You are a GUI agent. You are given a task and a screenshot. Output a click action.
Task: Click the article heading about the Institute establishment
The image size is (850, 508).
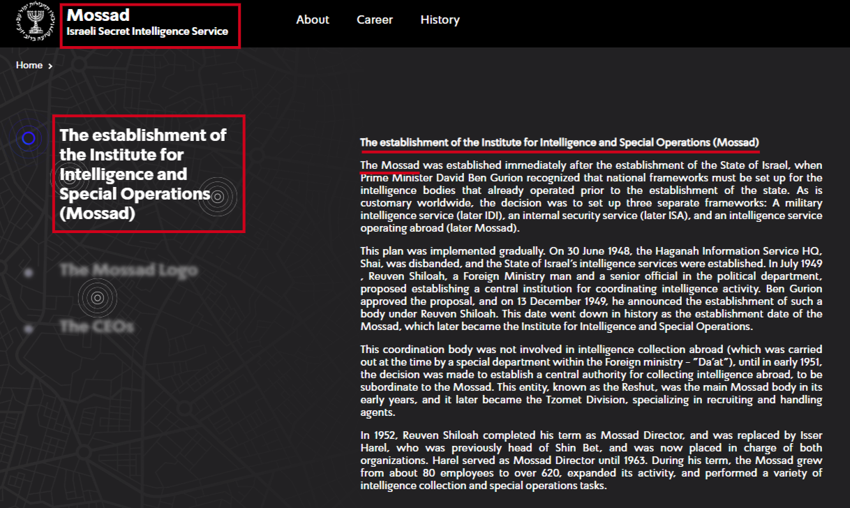click(x=560, y=142)
